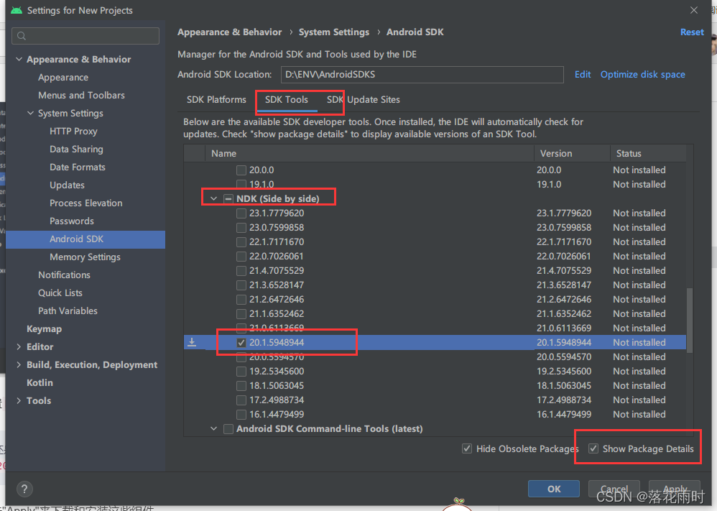The image size is (717, 511).
Task: Select the SDK Tools tab
Action: click(286, 99)
